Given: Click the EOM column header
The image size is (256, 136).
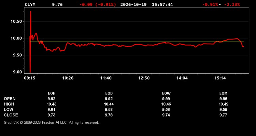Looking at the screenshot, I should (x=223, y=93).
